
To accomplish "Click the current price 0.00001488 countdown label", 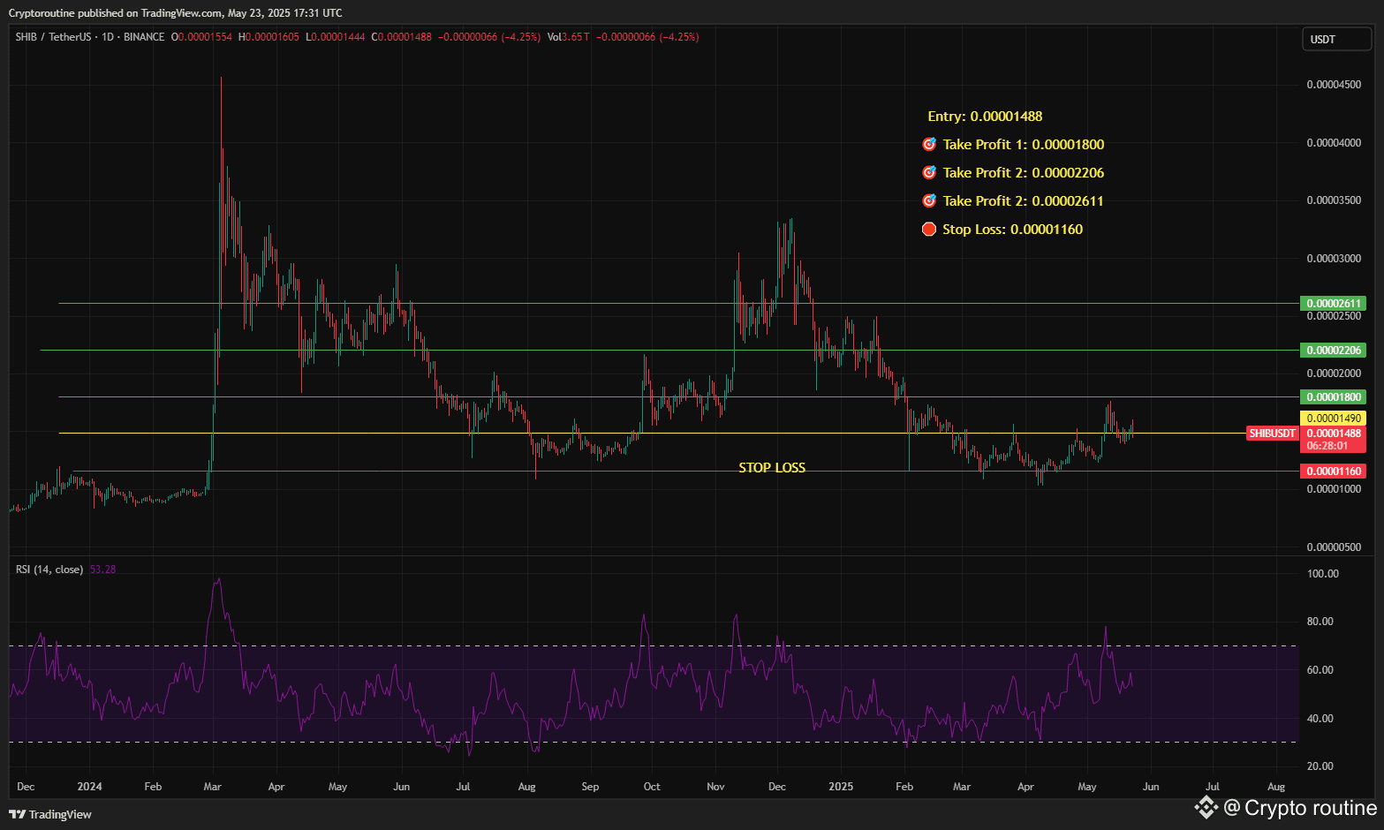I will coord(1333,440).
